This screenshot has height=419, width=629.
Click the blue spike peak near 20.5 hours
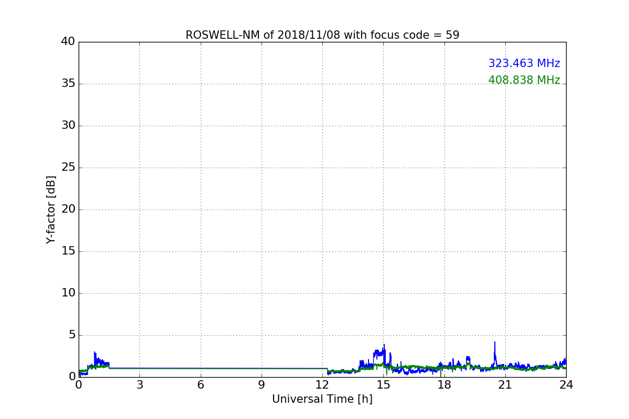tap(494, 343)
